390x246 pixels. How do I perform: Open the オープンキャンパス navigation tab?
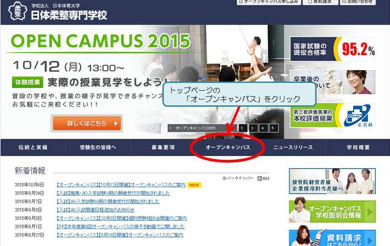pos(228,148)
